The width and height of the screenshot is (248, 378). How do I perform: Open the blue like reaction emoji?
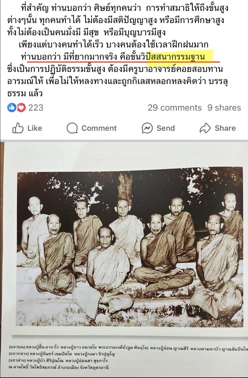[x=12, y=108]
